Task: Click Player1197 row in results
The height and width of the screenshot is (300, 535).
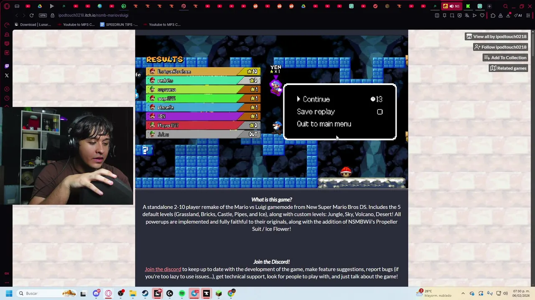Action: (x=204, y=125)
